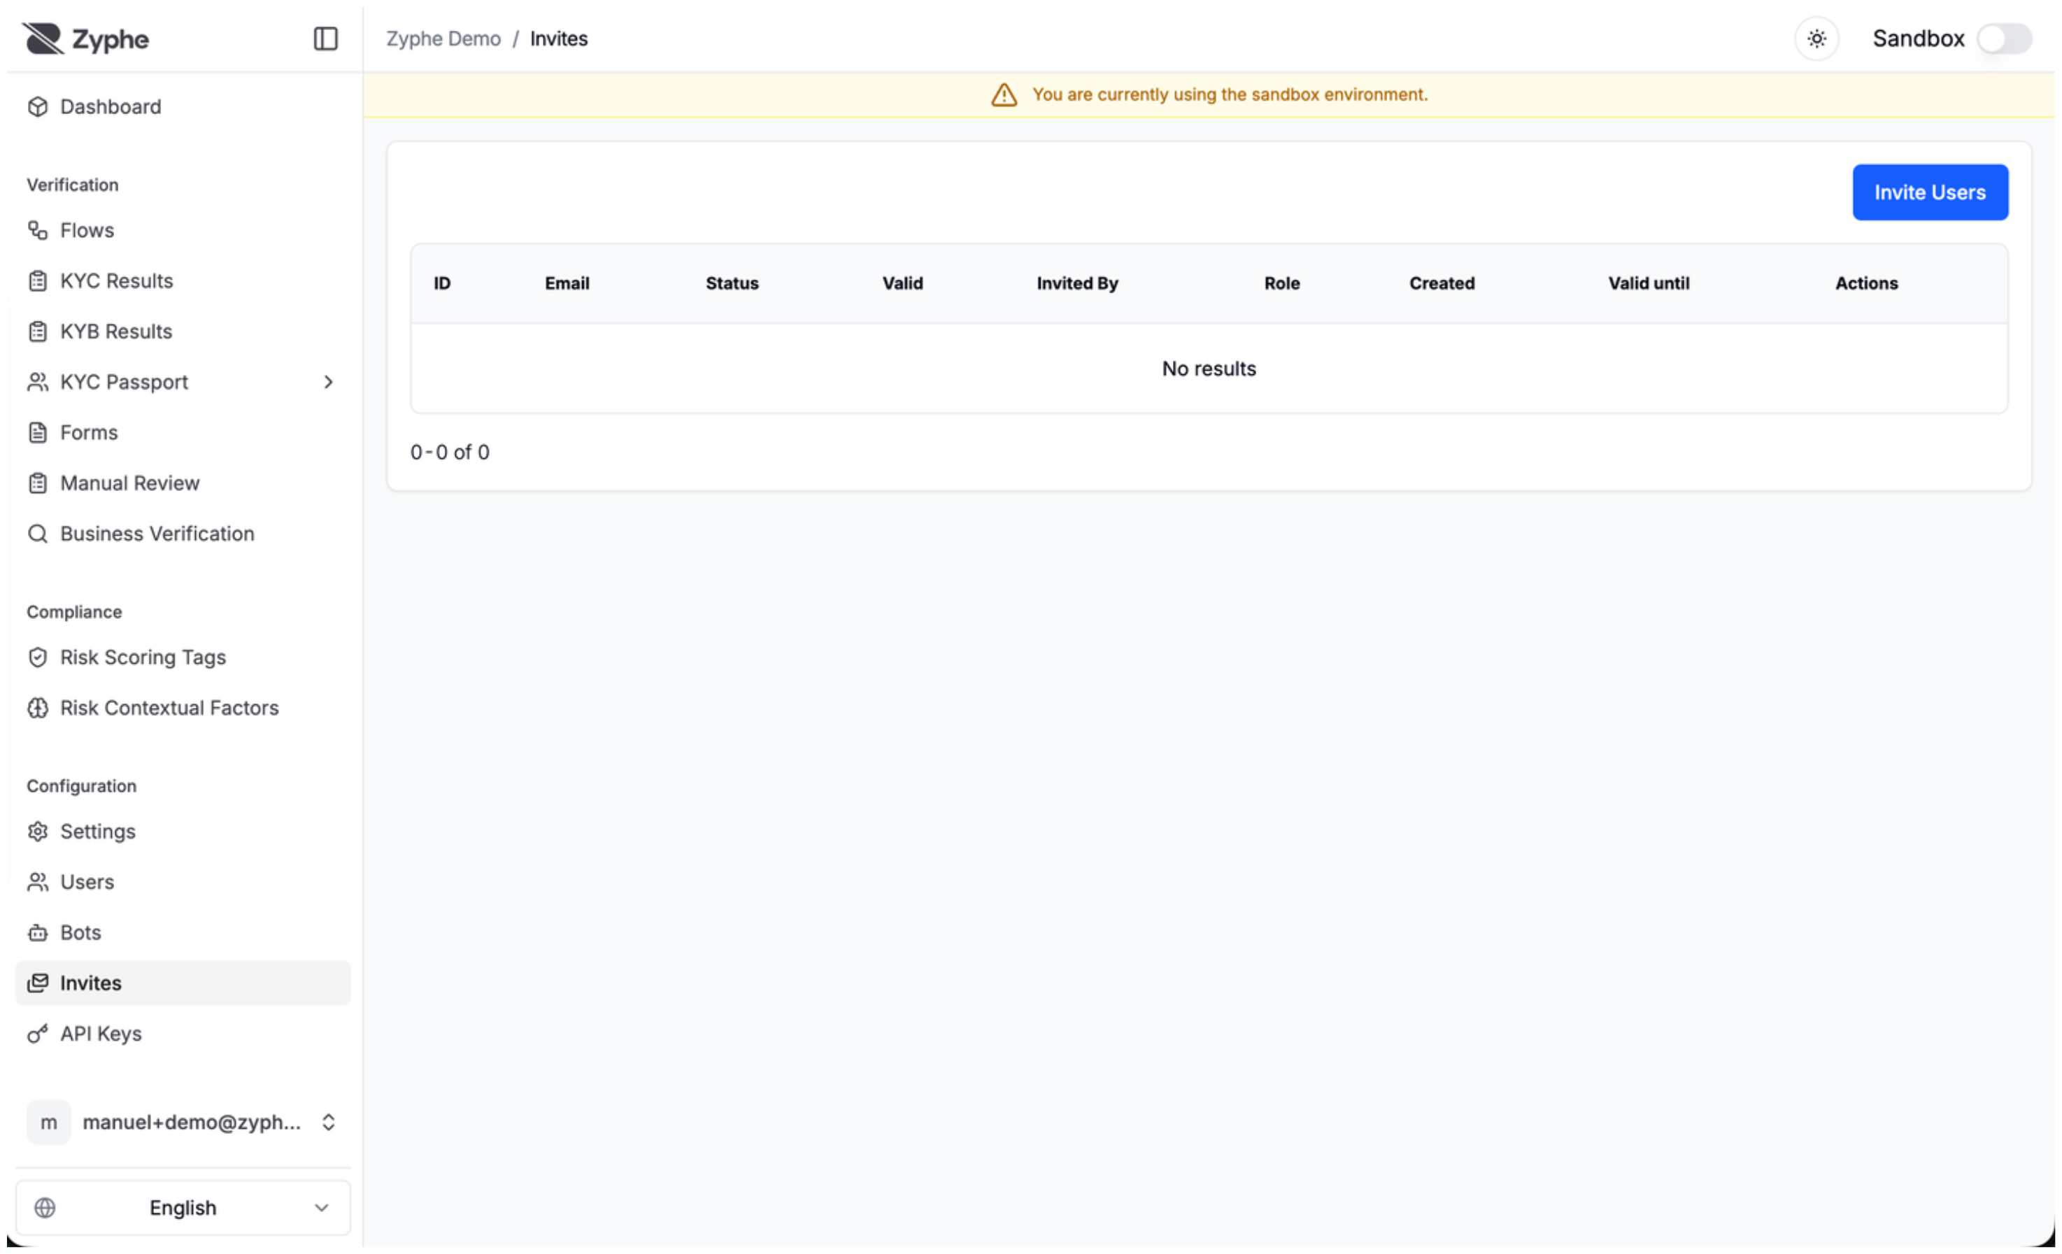Switch the Sandbox toggle

(x=2003, y=38)
